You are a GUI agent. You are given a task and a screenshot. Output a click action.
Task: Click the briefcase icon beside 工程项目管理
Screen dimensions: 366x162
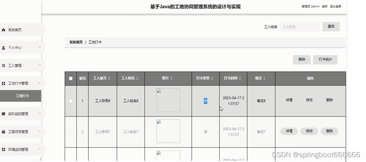click(x=3, y=132)
